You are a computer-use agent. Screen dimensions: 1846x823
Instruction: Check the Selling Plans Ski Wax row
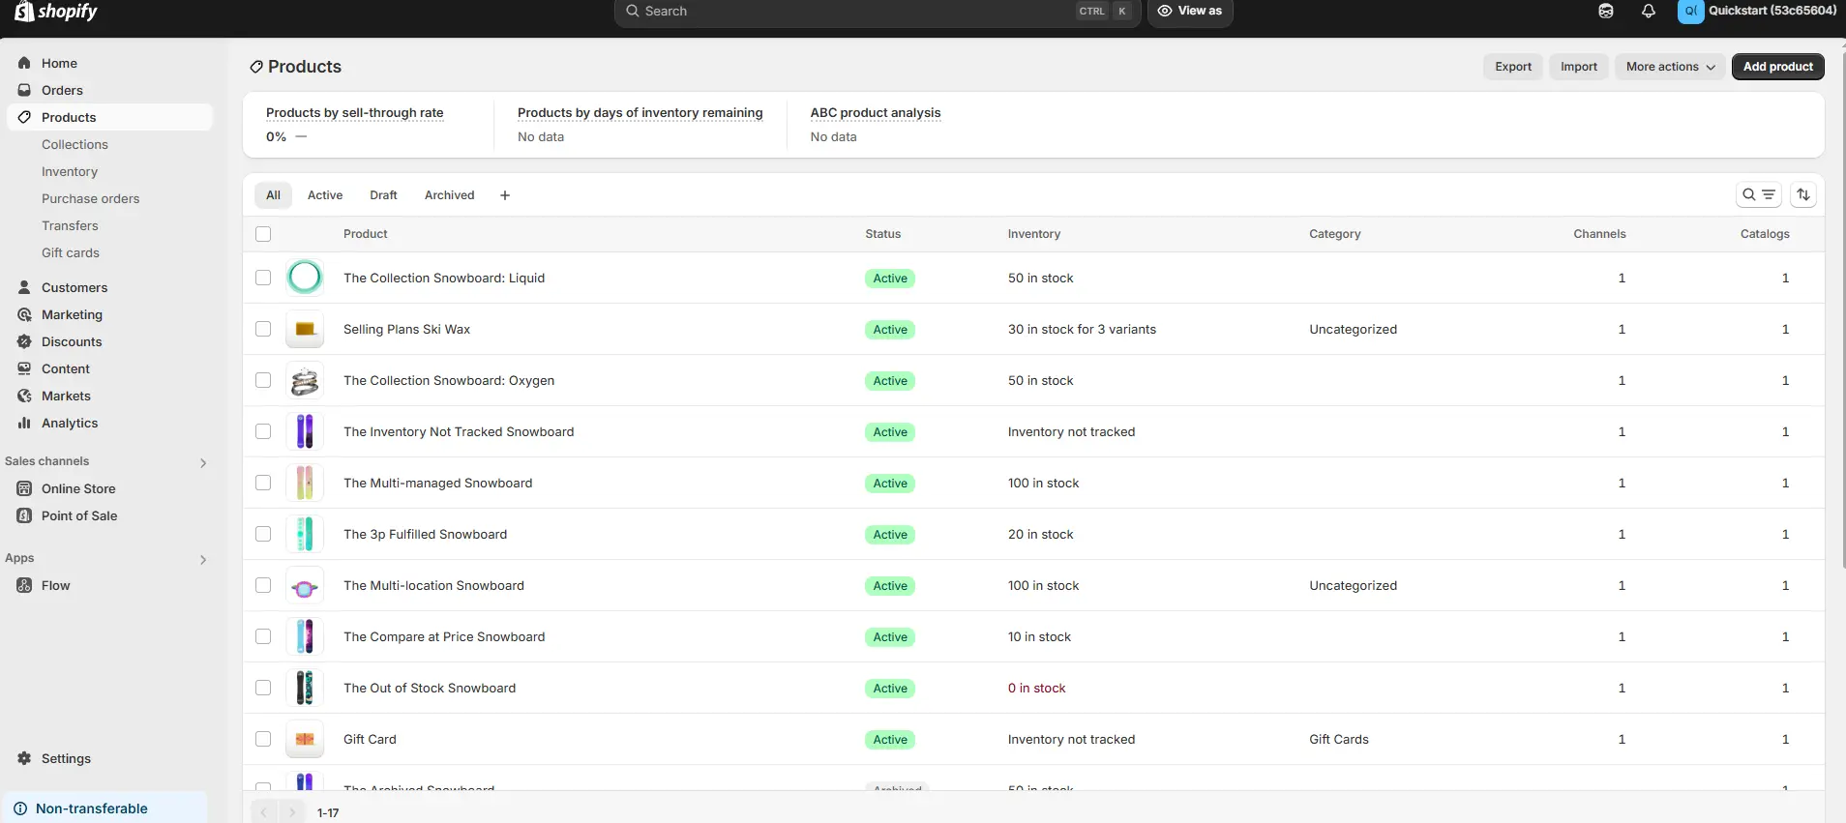point(263,329)
